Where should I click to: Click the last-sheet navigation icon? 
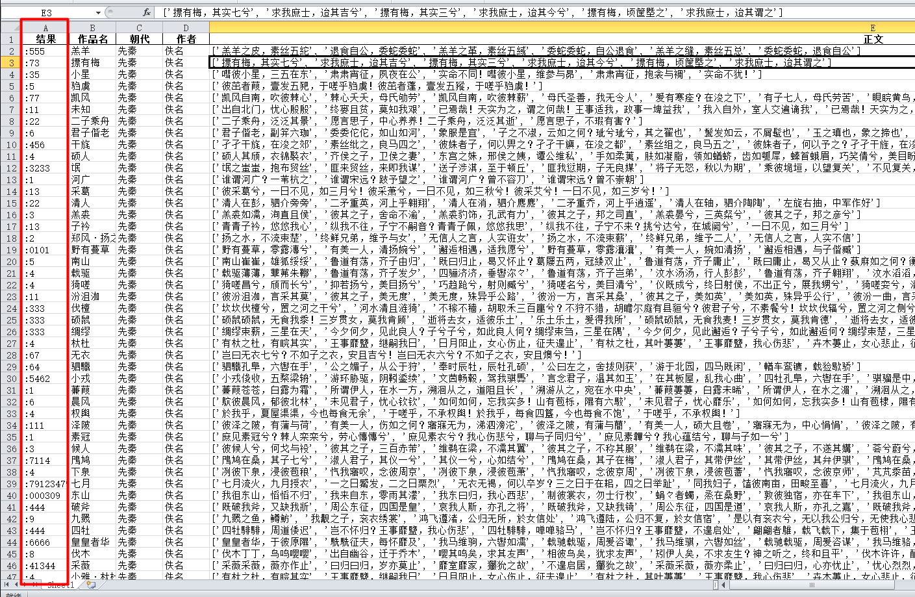[35, 585]
